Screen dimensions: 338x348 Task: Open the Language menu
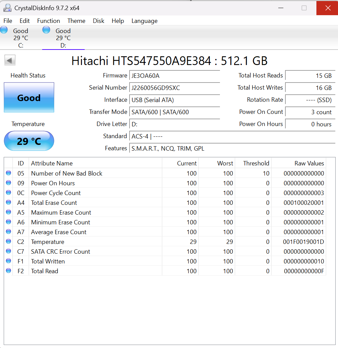pyautogui.click(x=144, y=21)
